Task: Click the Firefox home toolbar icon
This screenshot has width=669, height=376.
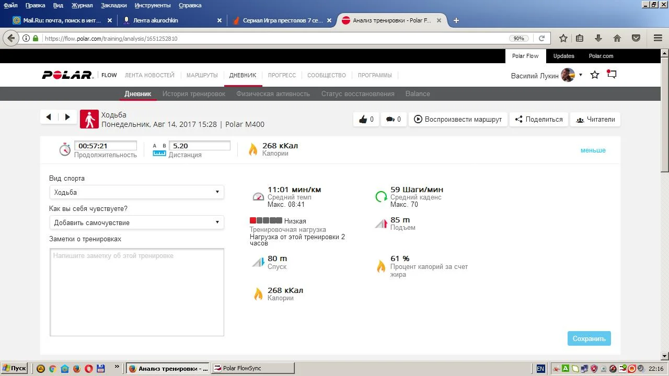Action: (x=617, y=38)
